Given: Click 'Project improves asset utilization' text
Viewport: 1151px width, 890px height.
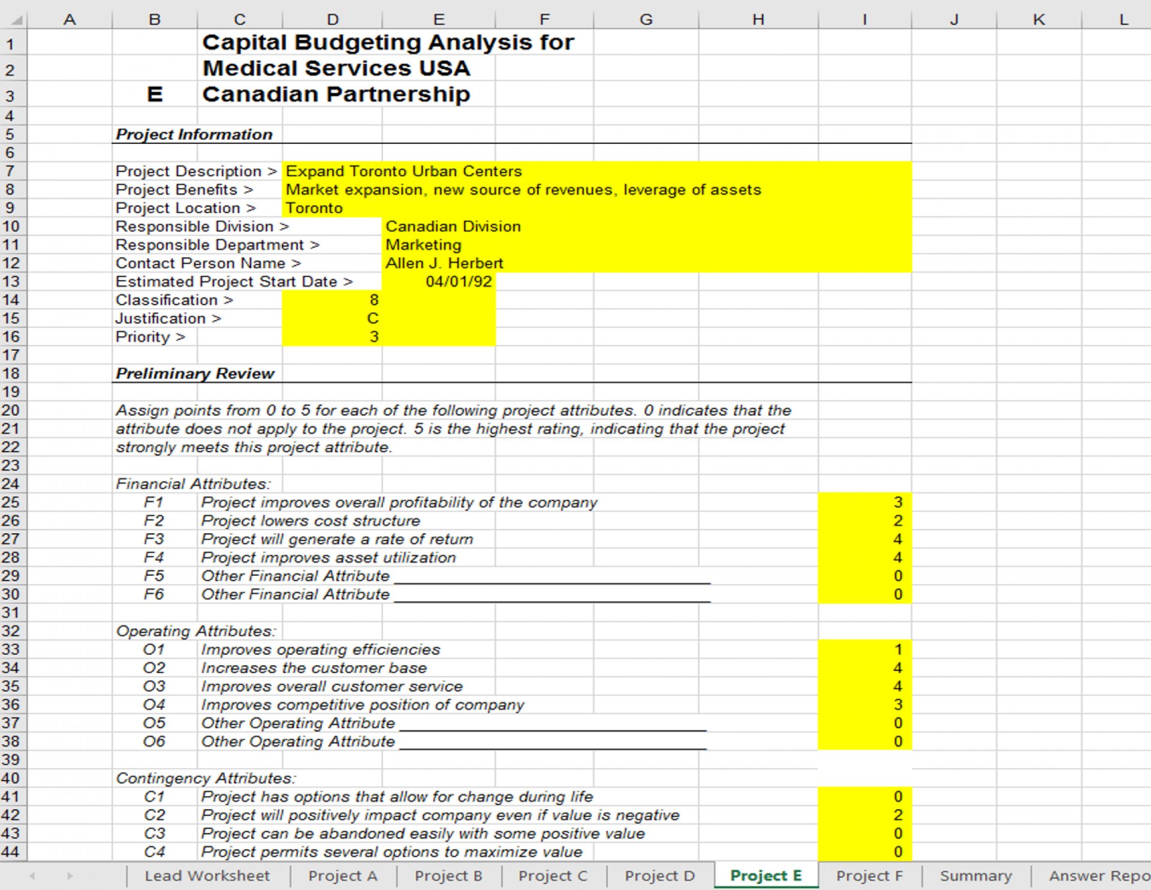Looking at the screenshot, I should pyautogui.click(x=329, y=558).
